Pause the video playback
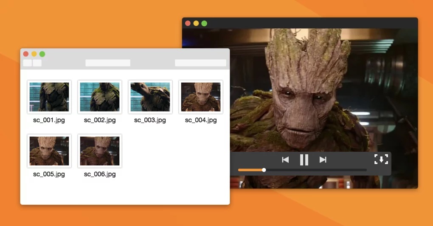Viewport: 433px width, 226px height. point(304,160)
